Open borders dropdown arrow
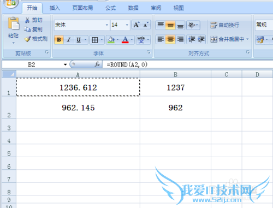Viewport: 273px width, 208px height. pos(102,40)
